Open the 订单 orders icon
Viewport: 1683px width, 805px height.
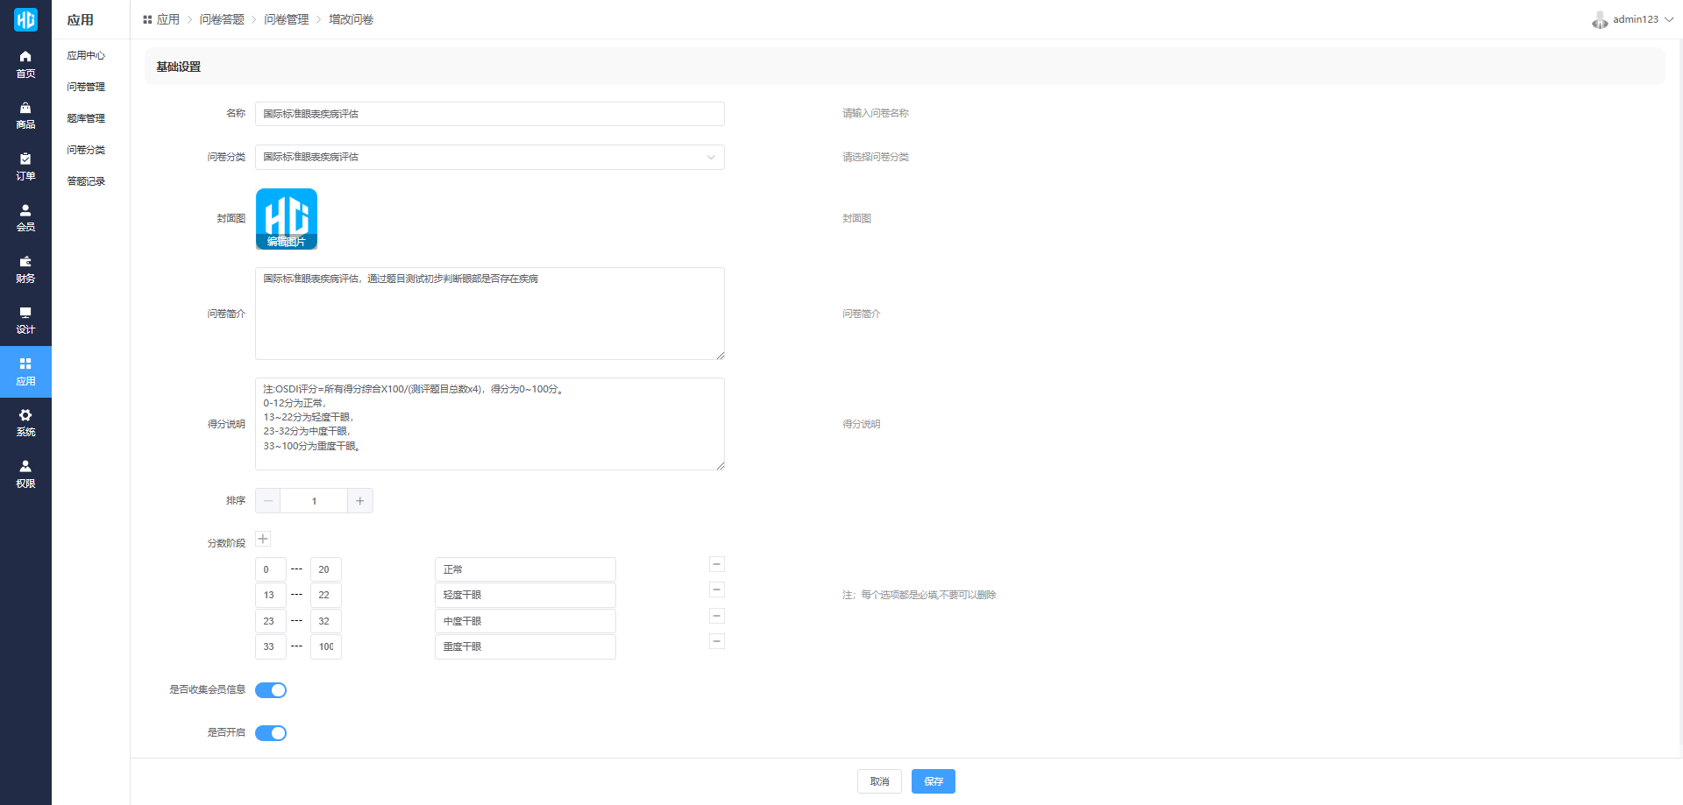[x=25, y=159]
